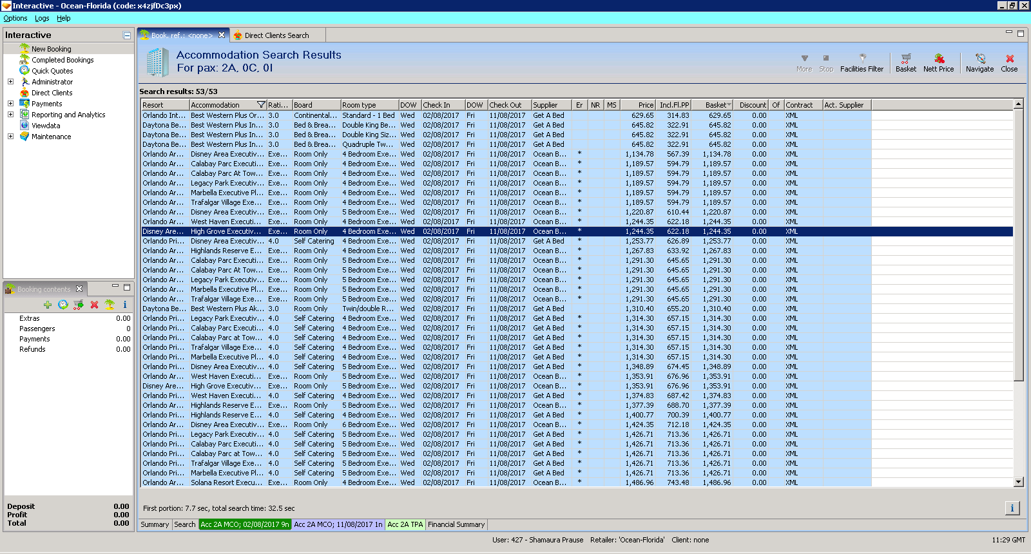This screenshot has height=554, width=1031.
Task: Open the Logs menu
Action: [x=42, y=19]
